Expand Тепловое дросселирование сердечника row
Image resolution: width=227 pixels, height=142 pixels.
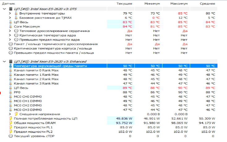(x=10, y=31)
